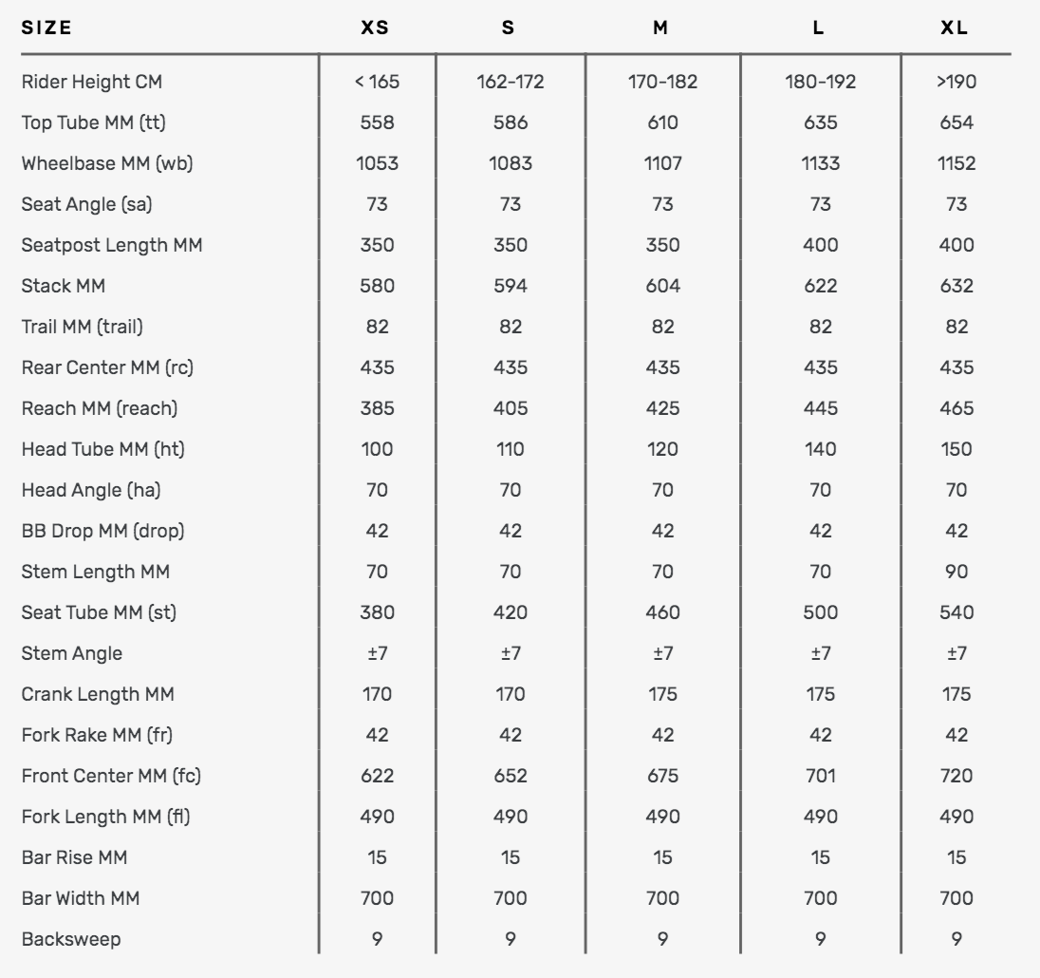Image resolution: width=1040 pixels, height=978 pixels.
Task: Click the XS size column header
Action: pyautogui.click(x=375, y=28)
